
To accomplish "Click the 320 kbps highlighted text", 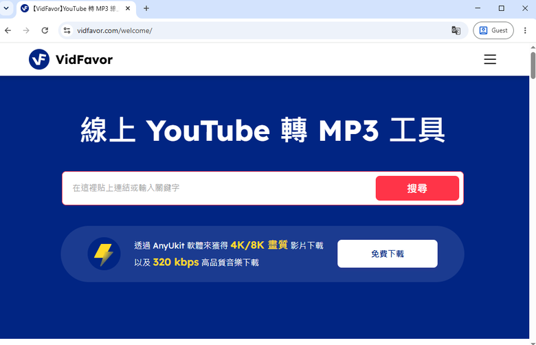I will (176, 262).
